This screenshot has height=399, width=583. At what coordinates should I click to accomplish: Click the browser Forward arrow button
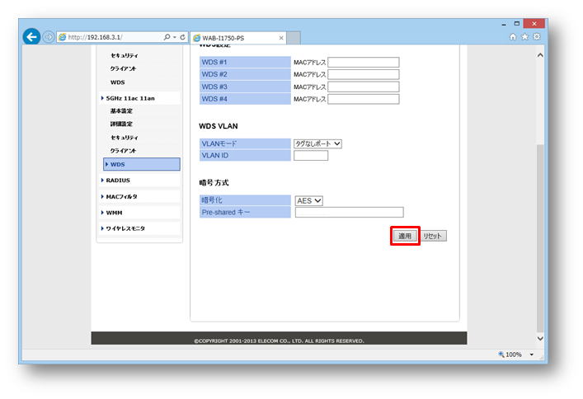(49, 37)
